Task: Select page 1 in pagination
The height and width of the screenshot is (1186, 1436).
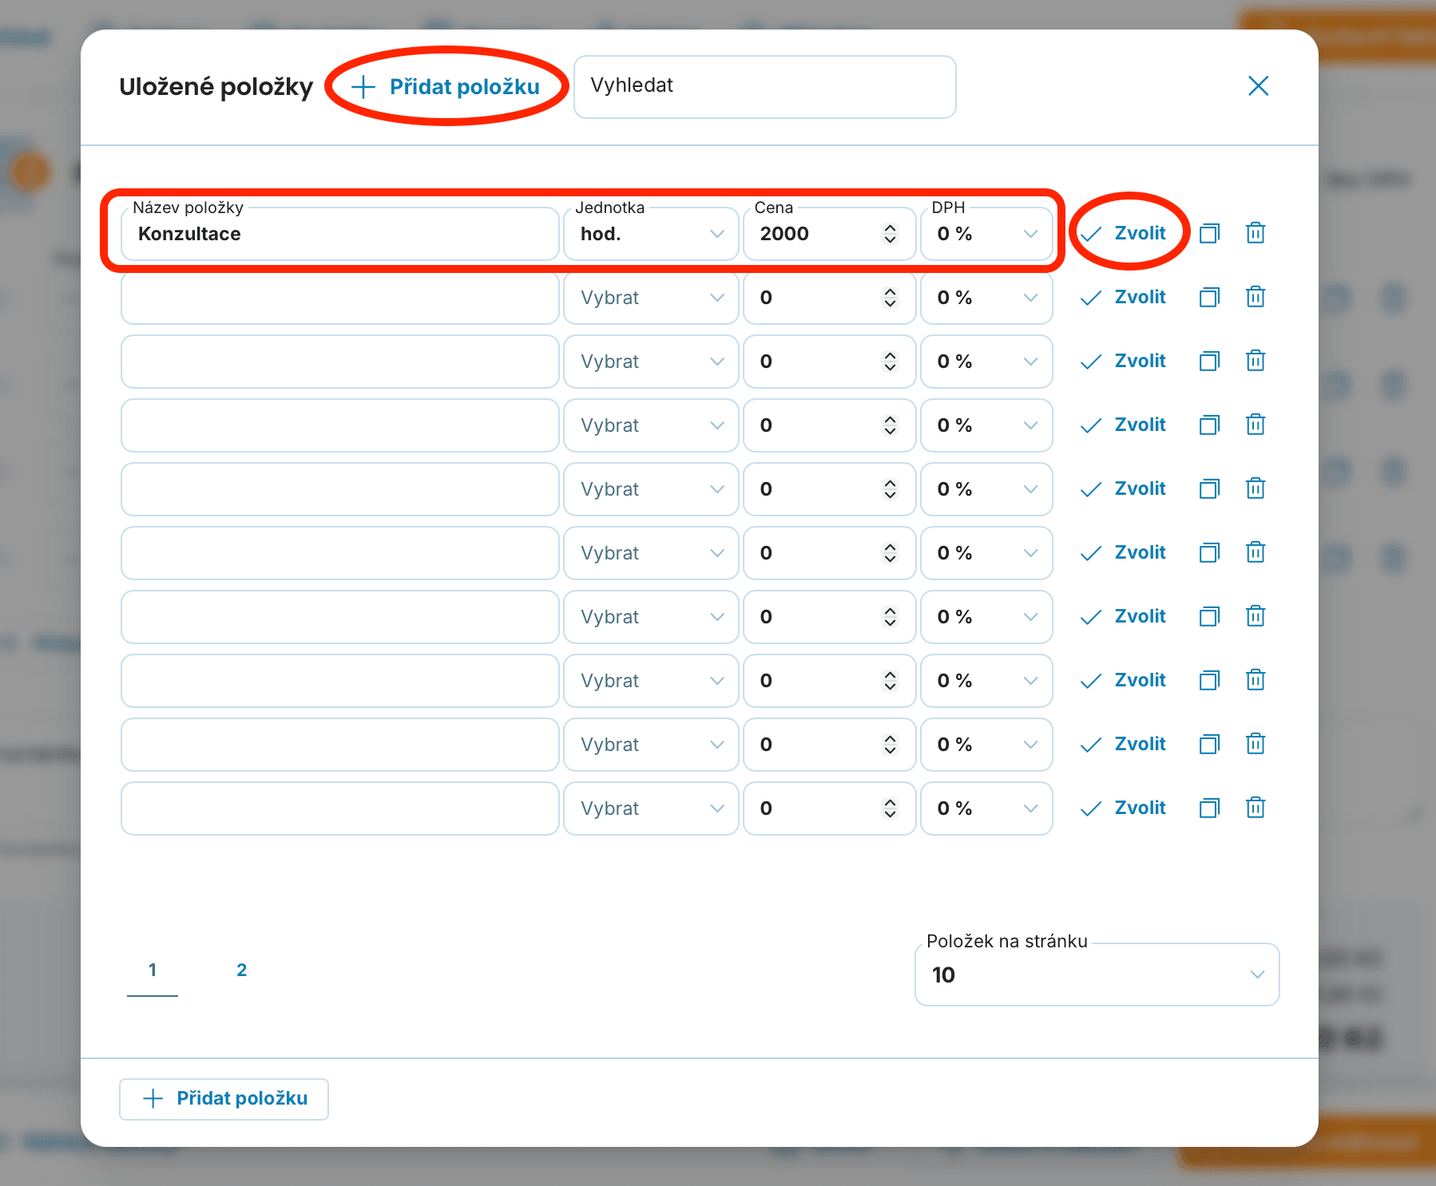Action: [x=153, y=970]
